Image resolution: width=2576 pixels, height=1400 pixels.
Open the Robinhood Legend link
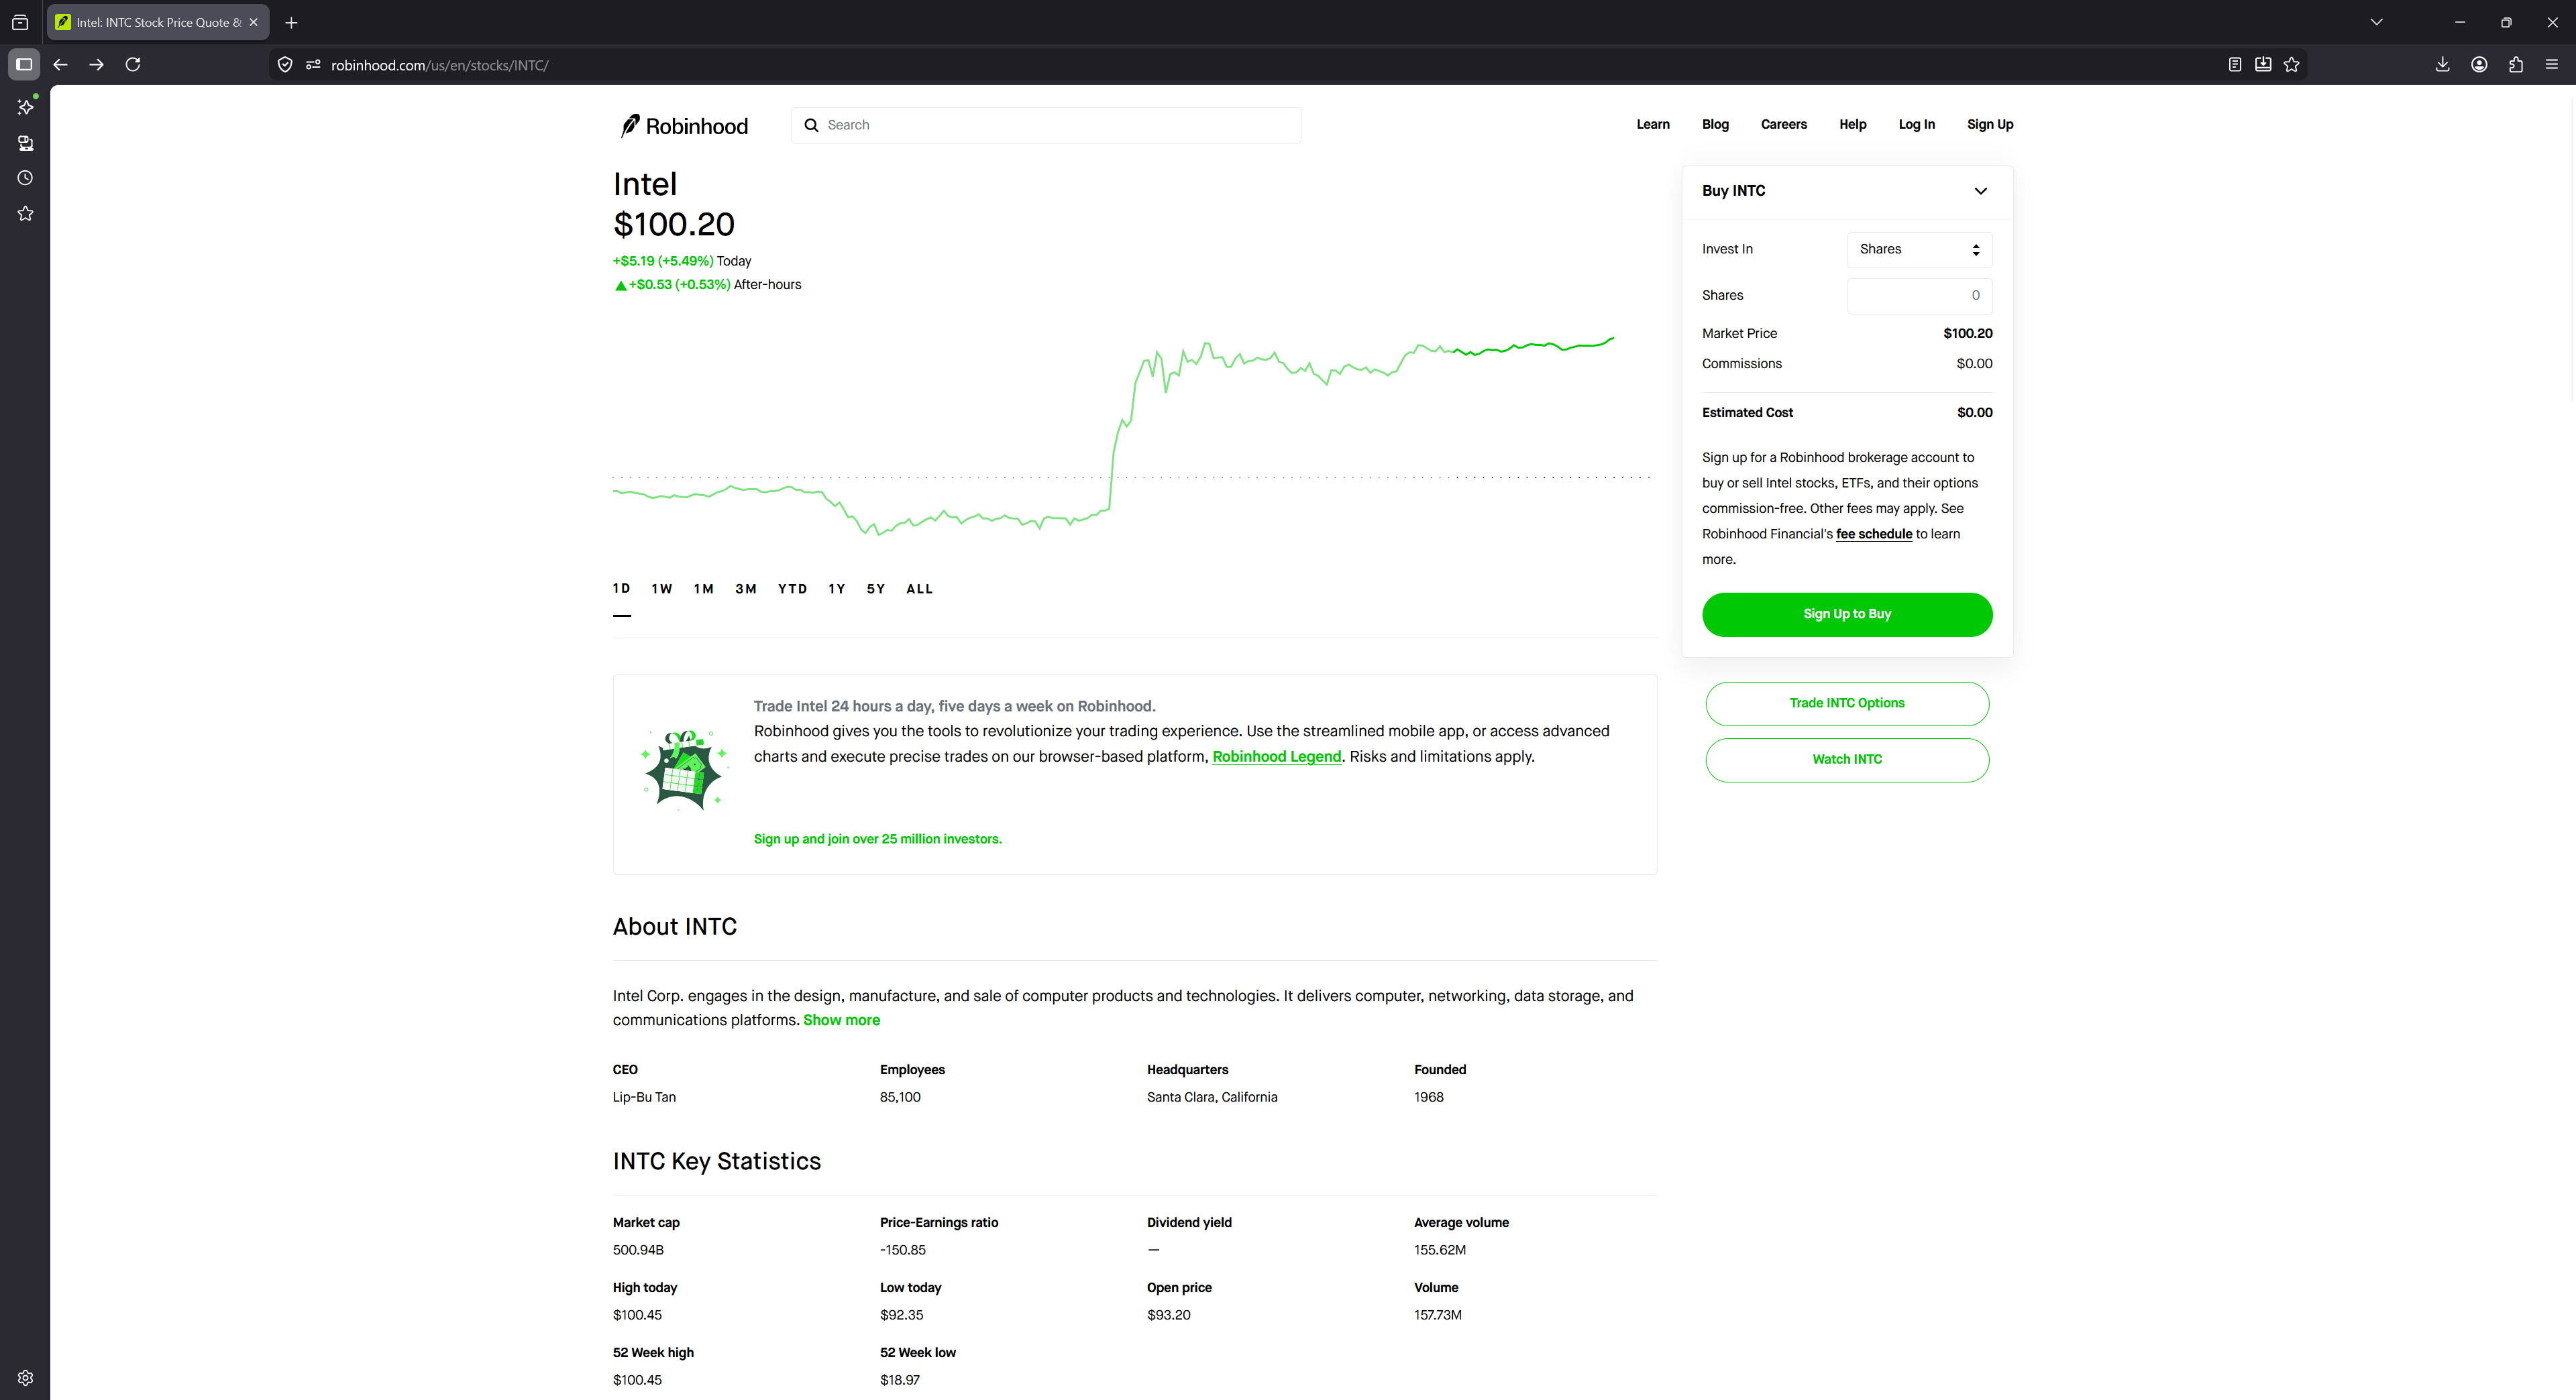1276,758
